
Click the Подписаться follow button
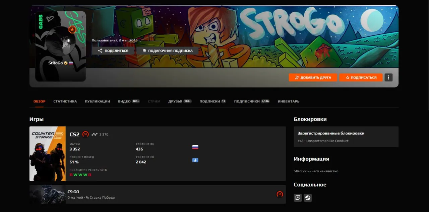pos(361,77)
